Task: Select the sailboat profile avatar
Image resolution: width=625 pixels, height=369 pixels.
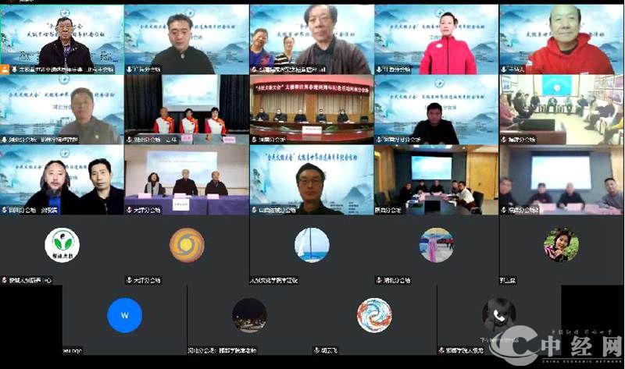Action: [x=312, y=245]
